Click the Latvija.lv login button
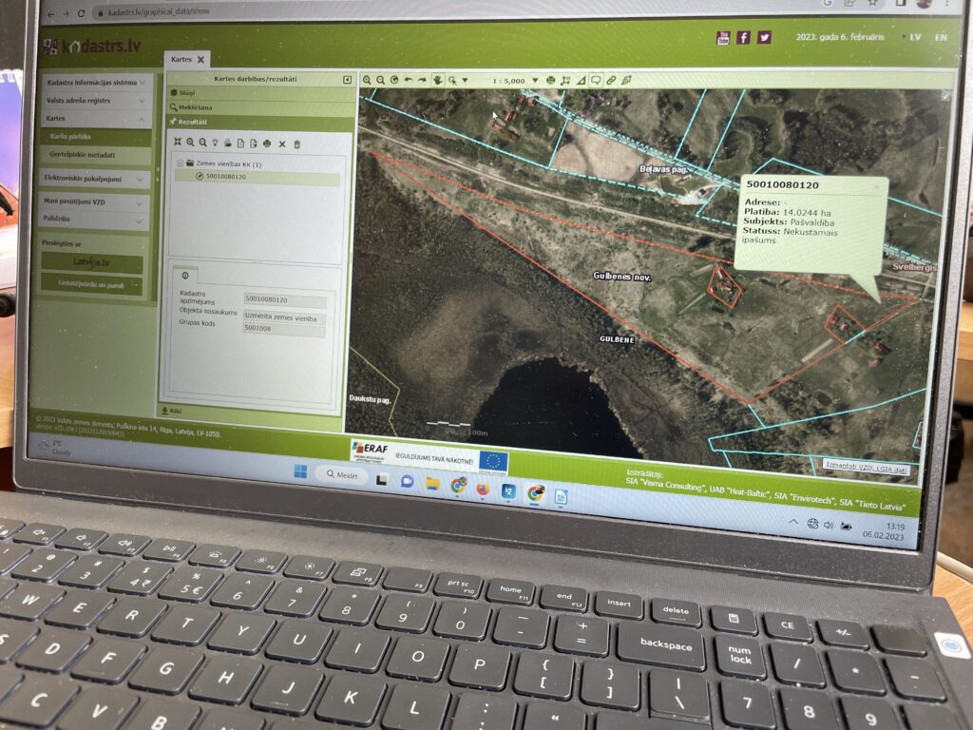The image size is (973, 730). point(92,262)
